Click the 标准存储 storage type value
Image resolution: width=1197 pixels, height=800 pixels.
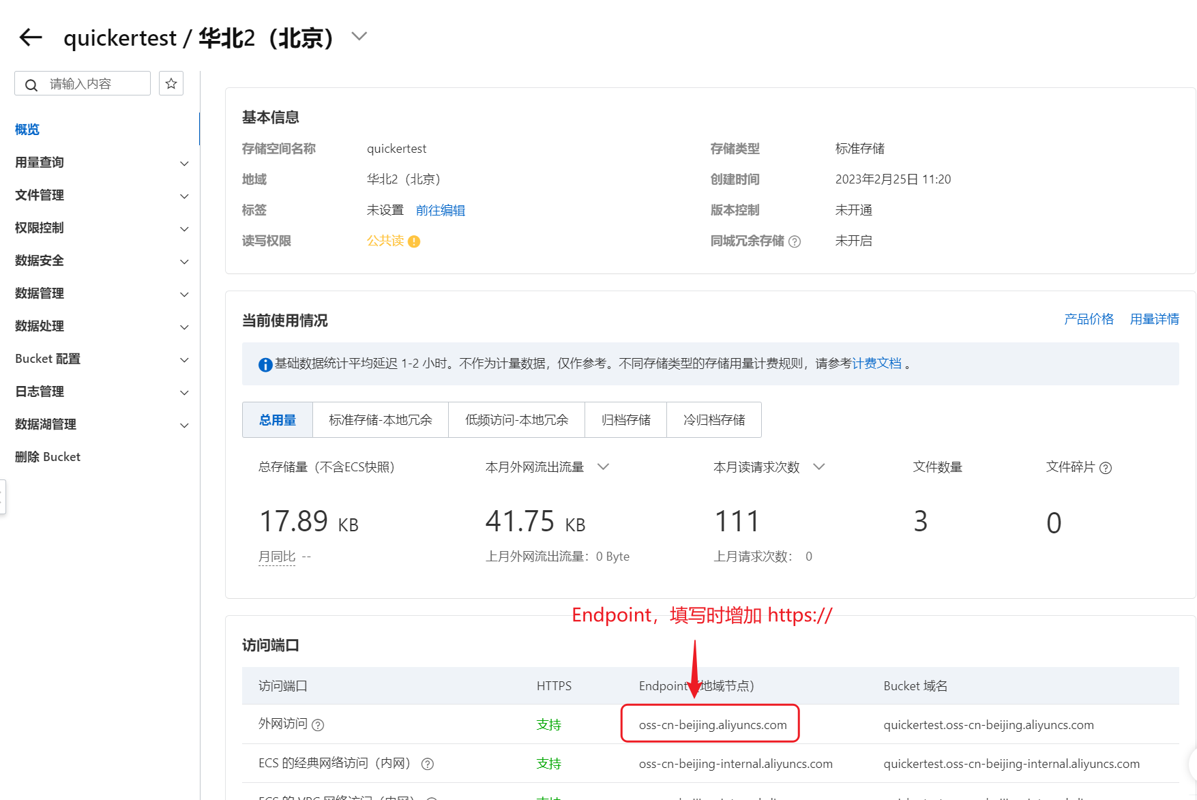(859, 149)
